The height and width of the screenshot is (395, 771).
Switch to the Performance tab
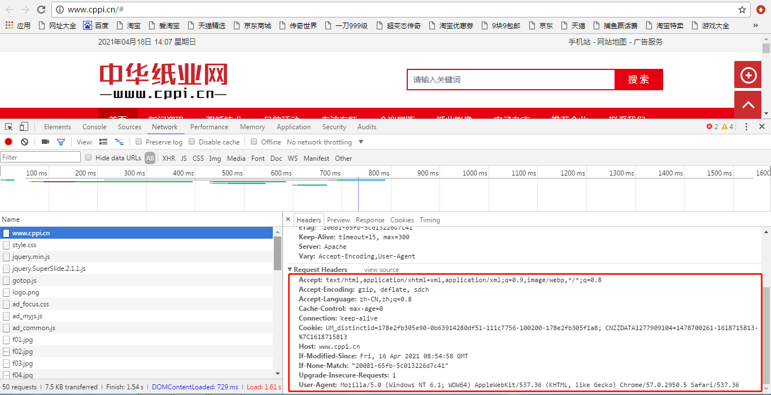pyautogui.click(x=210, y=127)
